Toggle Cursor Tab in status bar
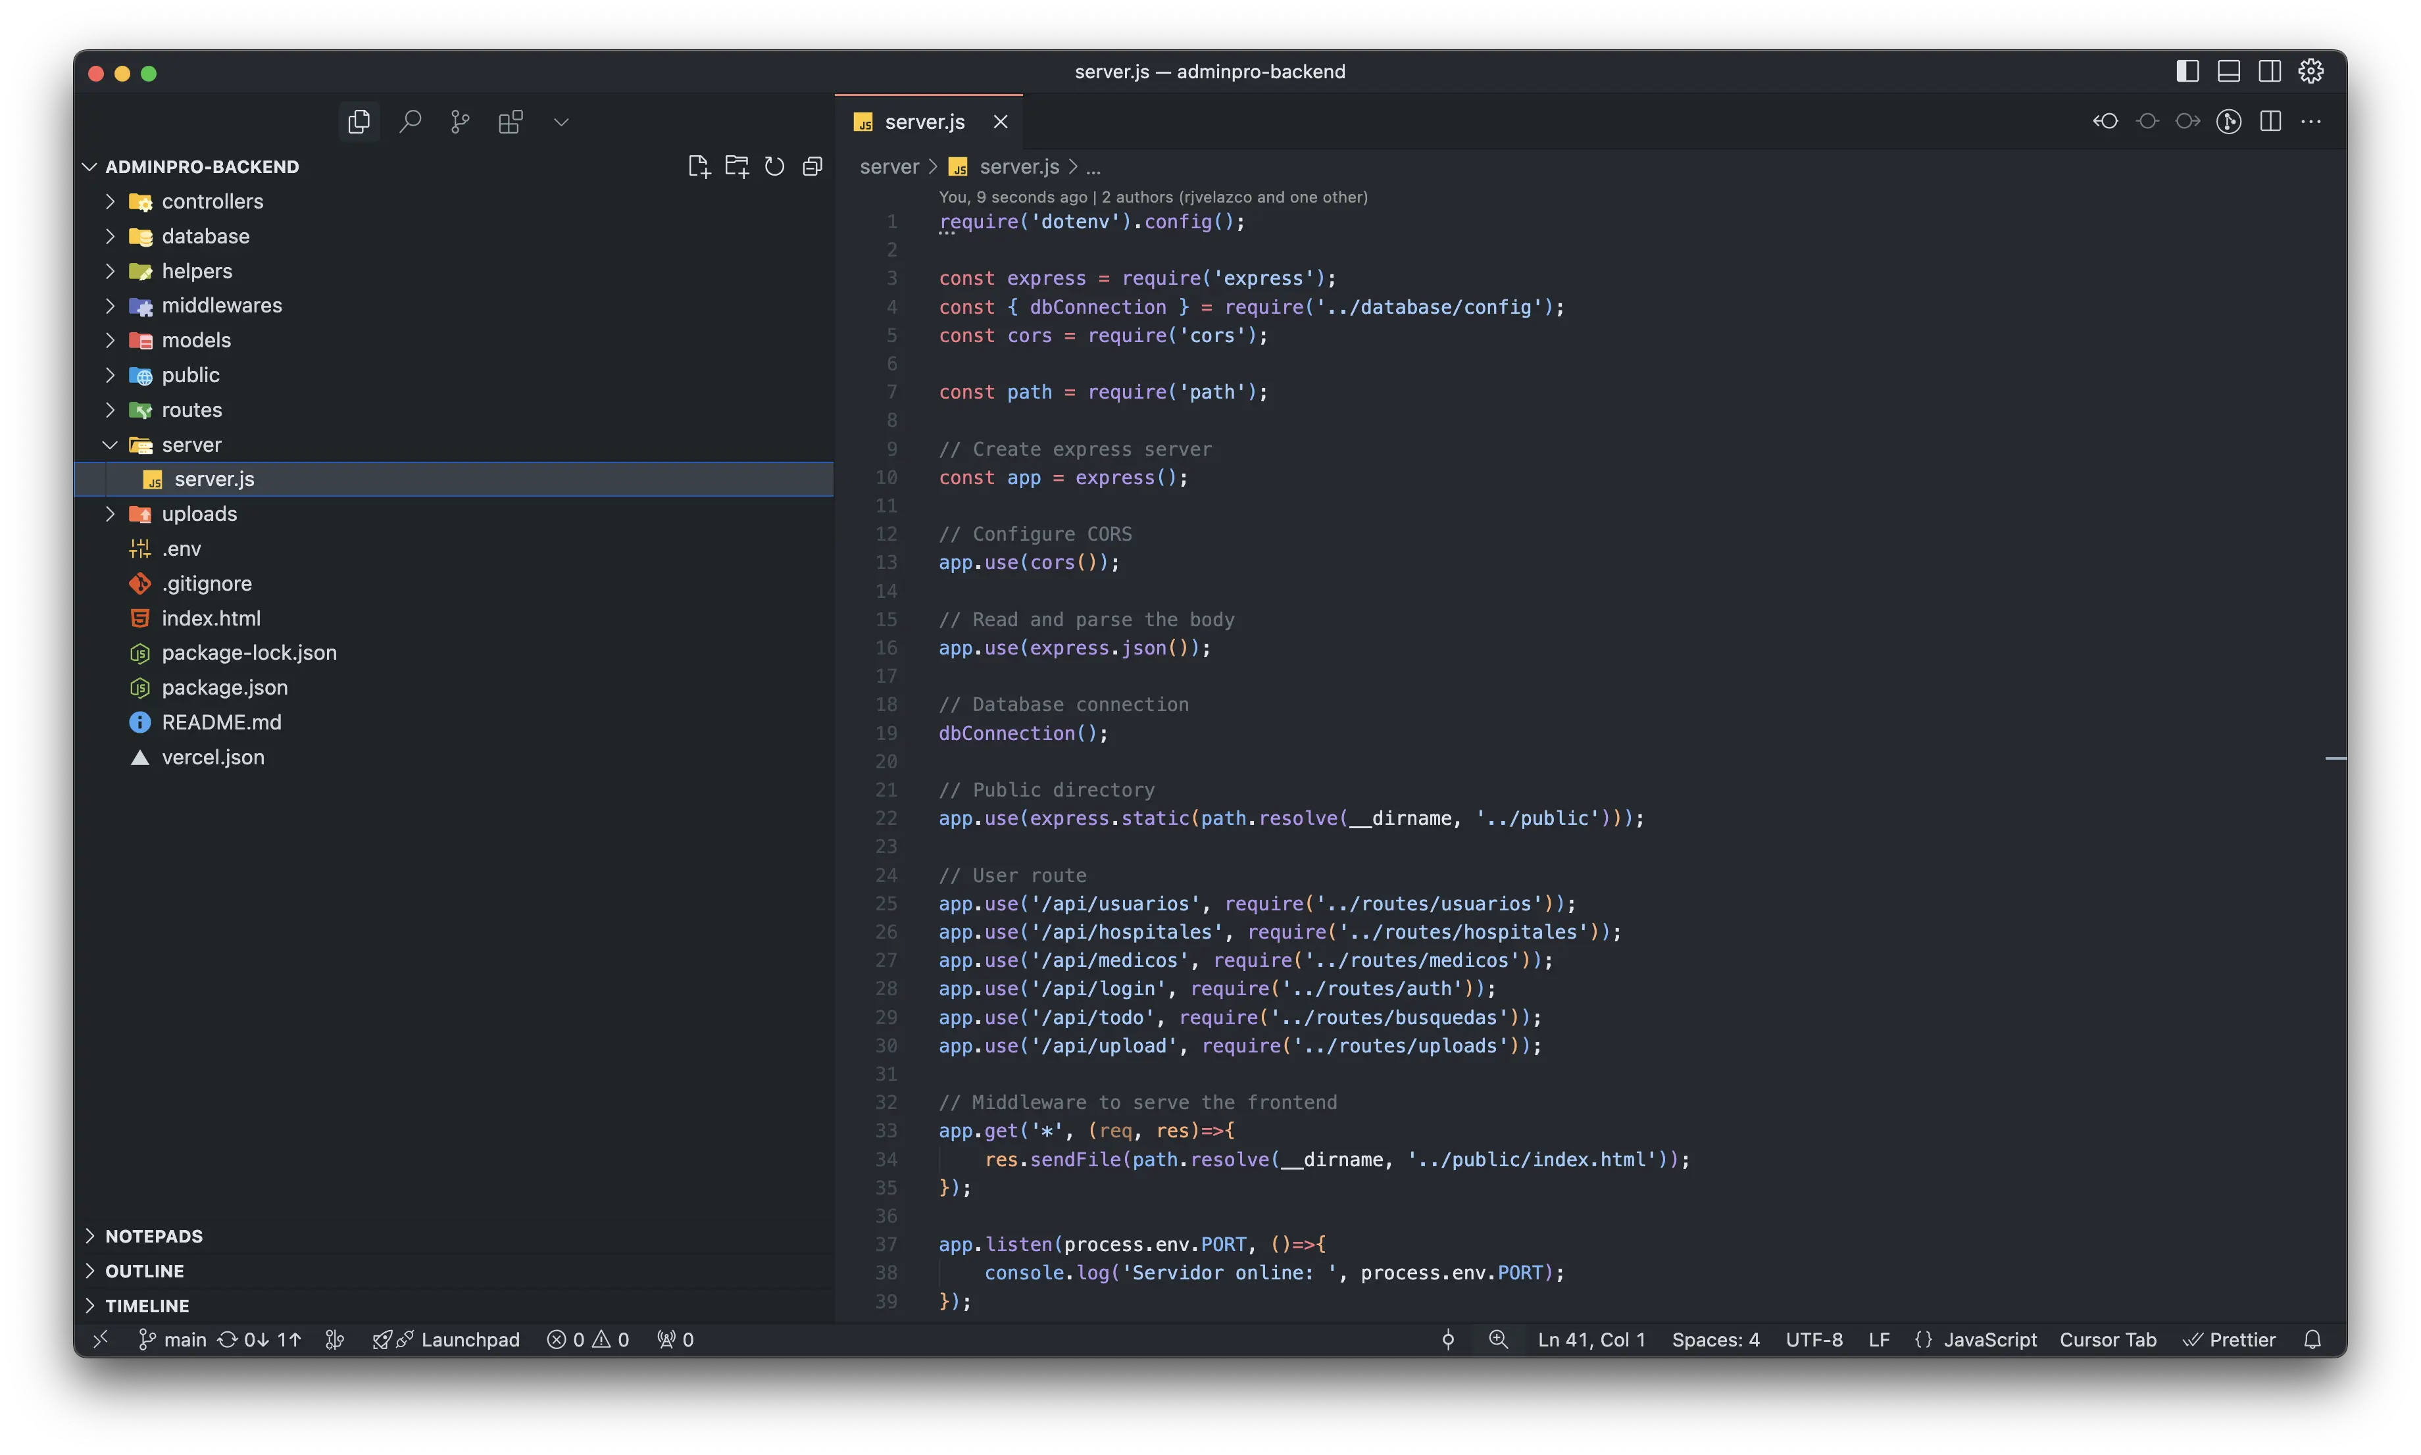This screenshot has width=2421, height=1455. pos(2107,1339)
